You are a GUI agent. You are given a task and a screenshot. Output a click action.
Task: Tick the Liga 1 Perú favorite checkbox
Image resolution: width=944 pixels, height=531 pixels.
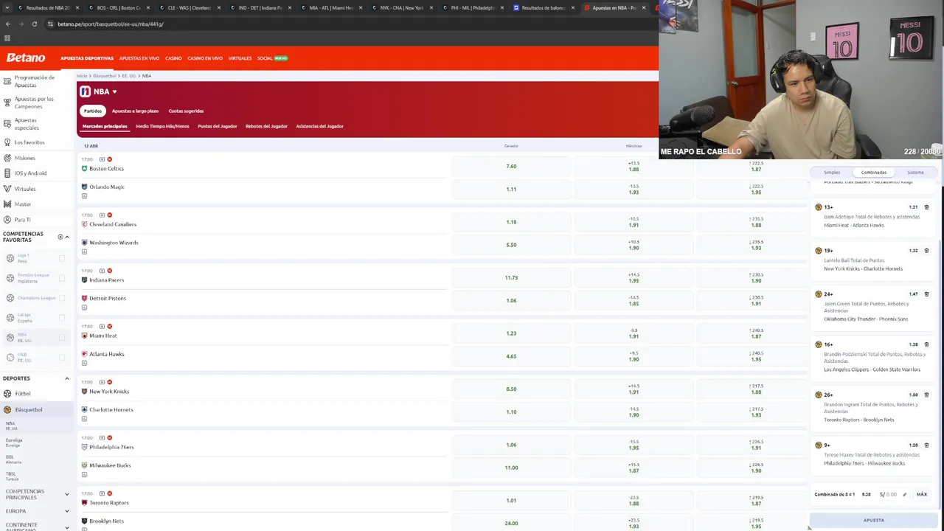click(62, 258)
